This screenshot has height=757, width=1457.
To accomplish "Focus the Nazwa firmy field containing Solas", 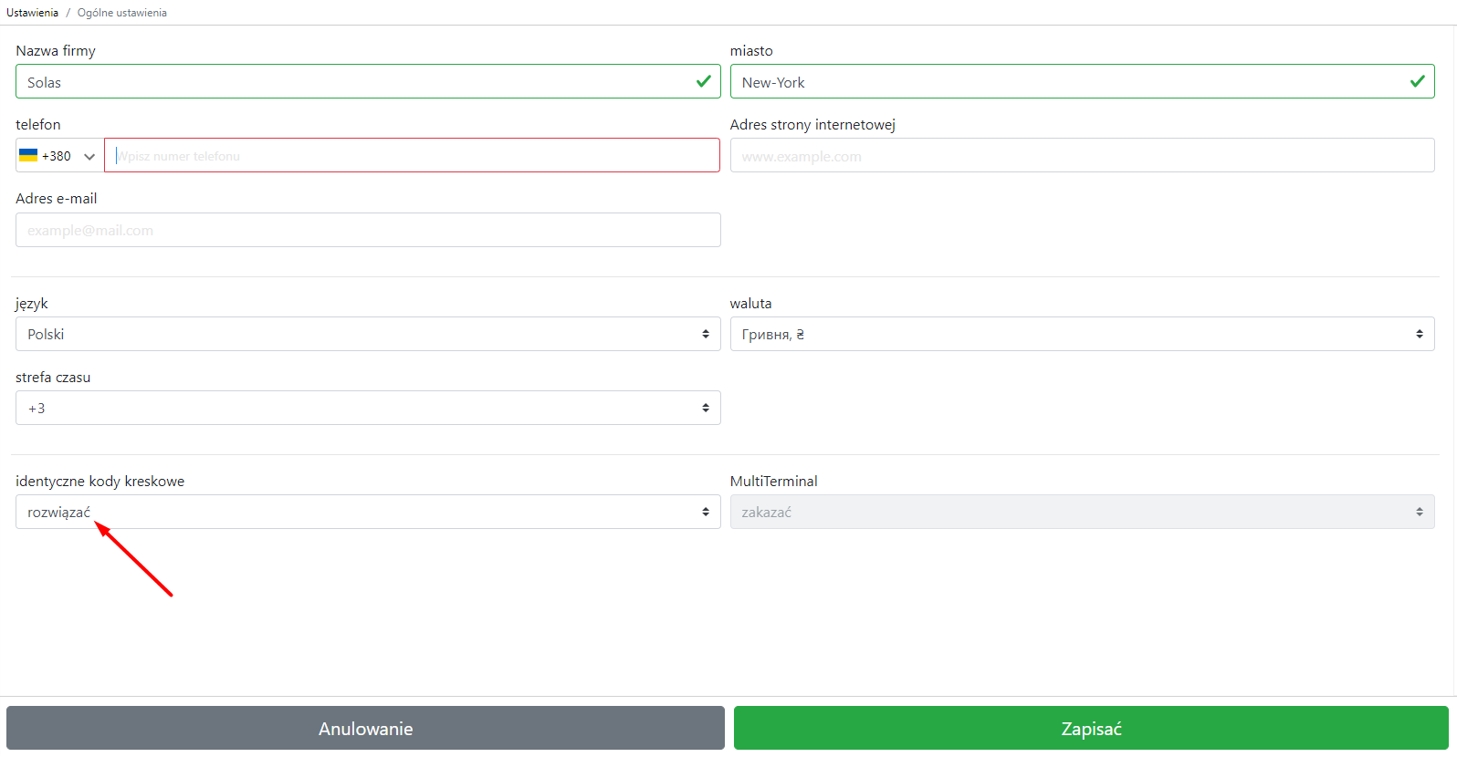I will [x=356, y=82].
